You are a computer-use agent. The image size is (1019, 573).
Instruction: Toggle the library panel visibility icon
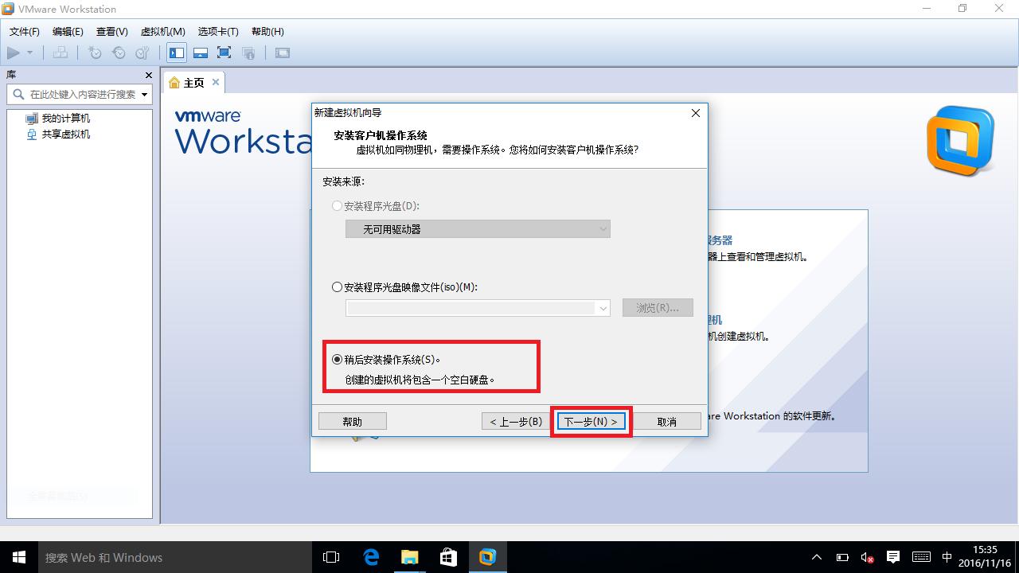(176, 53)
